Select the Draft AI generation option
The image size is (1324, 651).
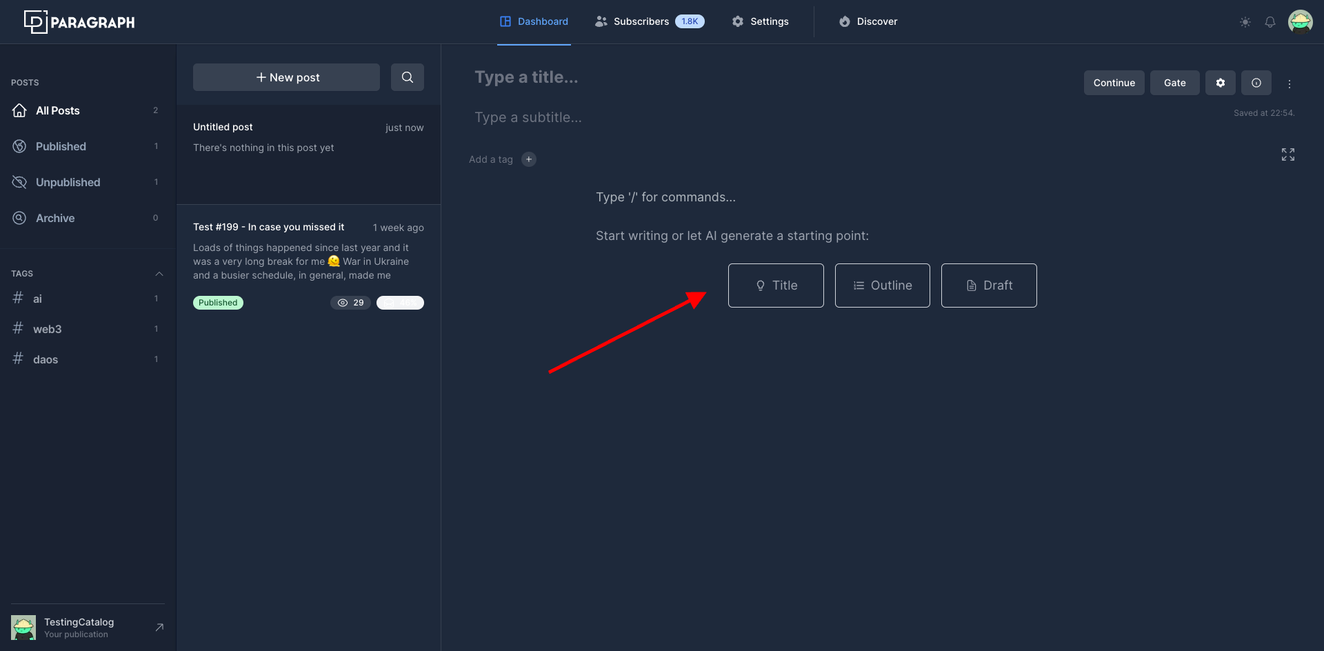point(989,285)
